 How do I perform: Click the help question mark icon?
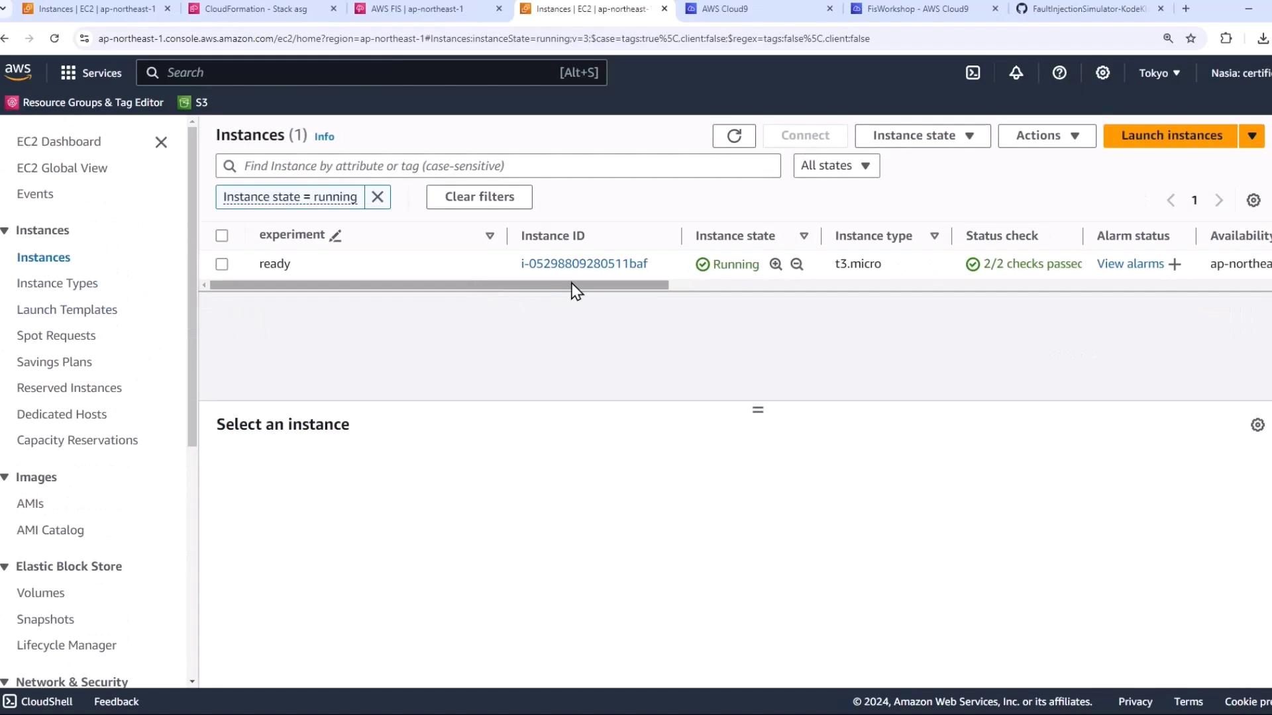(x=1059, y=73)
